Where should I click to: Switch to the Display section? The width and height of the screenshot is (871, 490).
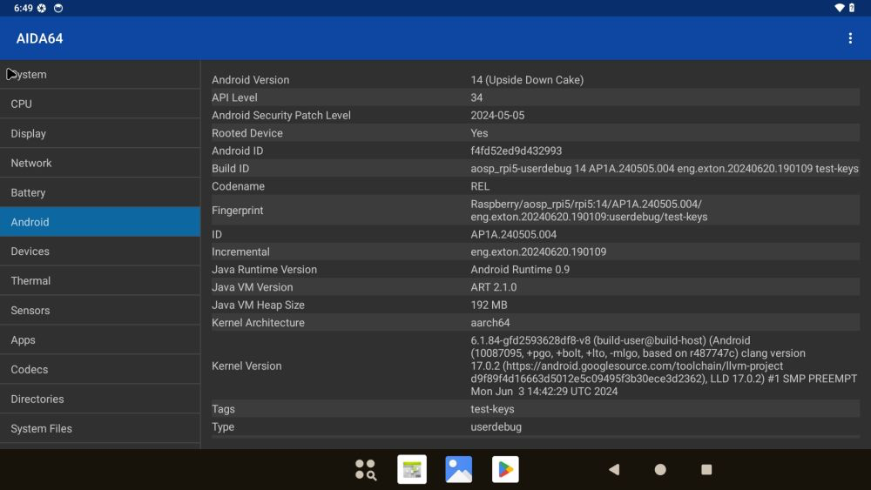pyautogui.click(x=100, y=133)
